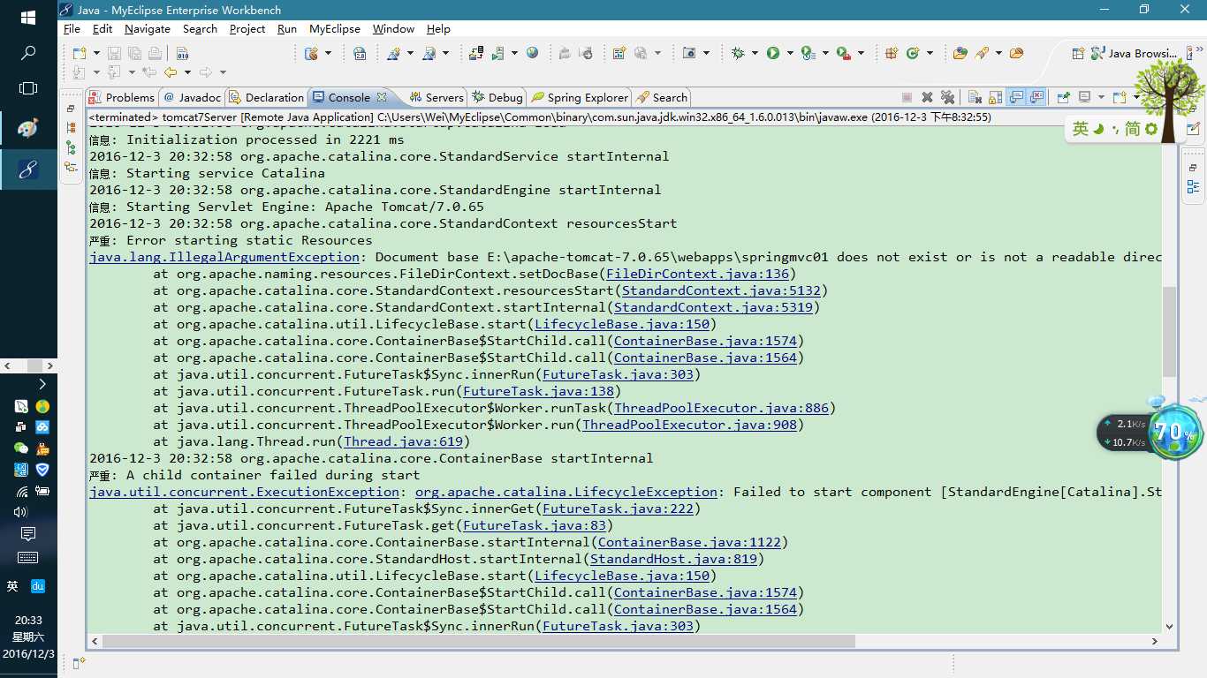The image size is (1207, 678).
Task: Toggle Show Console on Standard Out change
Action: [x=1016, y=97]
